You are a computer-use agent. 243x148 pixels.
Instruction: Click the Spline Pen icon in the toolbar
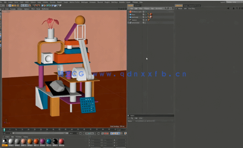pos(45,5)
